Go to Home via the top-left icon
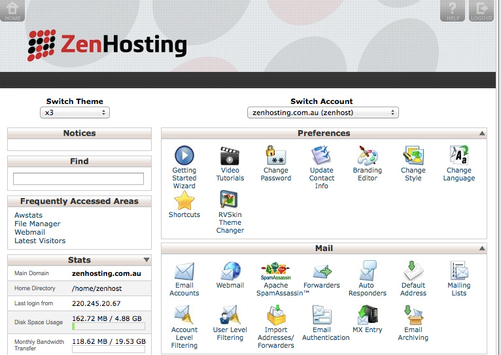 point(12,10)
